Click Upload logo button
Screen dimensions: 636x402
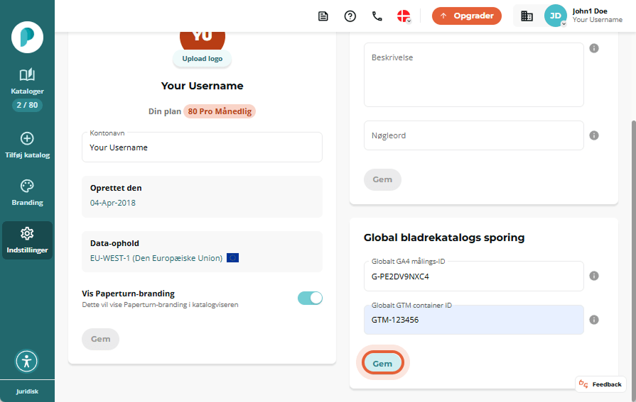pos(202,59)
